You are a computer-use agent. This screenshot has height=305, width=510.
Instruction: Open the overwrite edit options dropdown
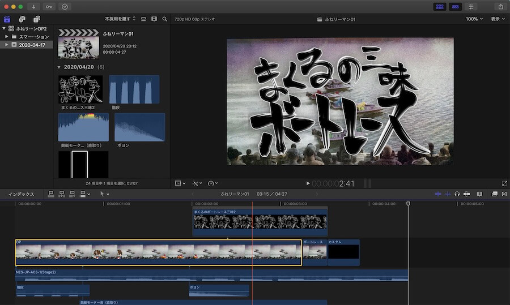tap(85, 194)
